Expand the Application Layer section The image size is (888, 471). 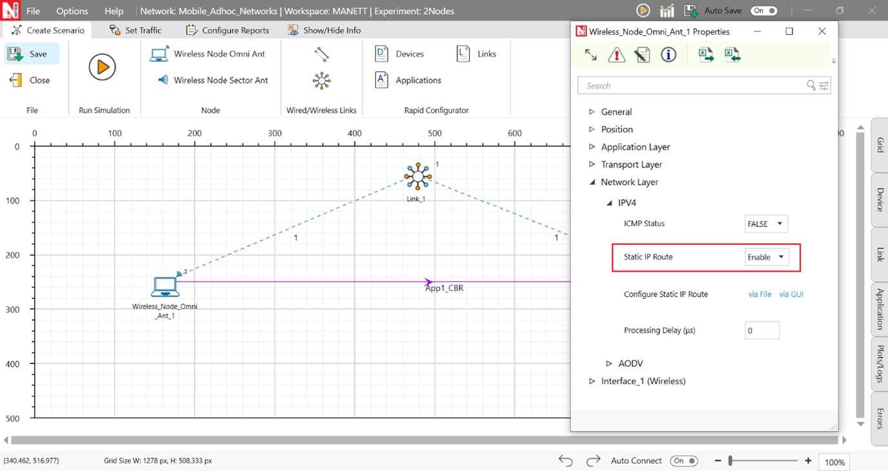[x=592, y=147]
